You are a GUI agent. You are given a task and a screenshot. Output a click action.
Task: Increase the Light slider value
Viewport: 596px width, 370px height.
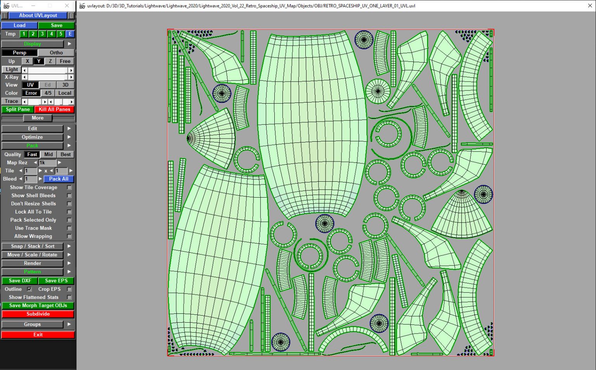(x=71, y=70)
